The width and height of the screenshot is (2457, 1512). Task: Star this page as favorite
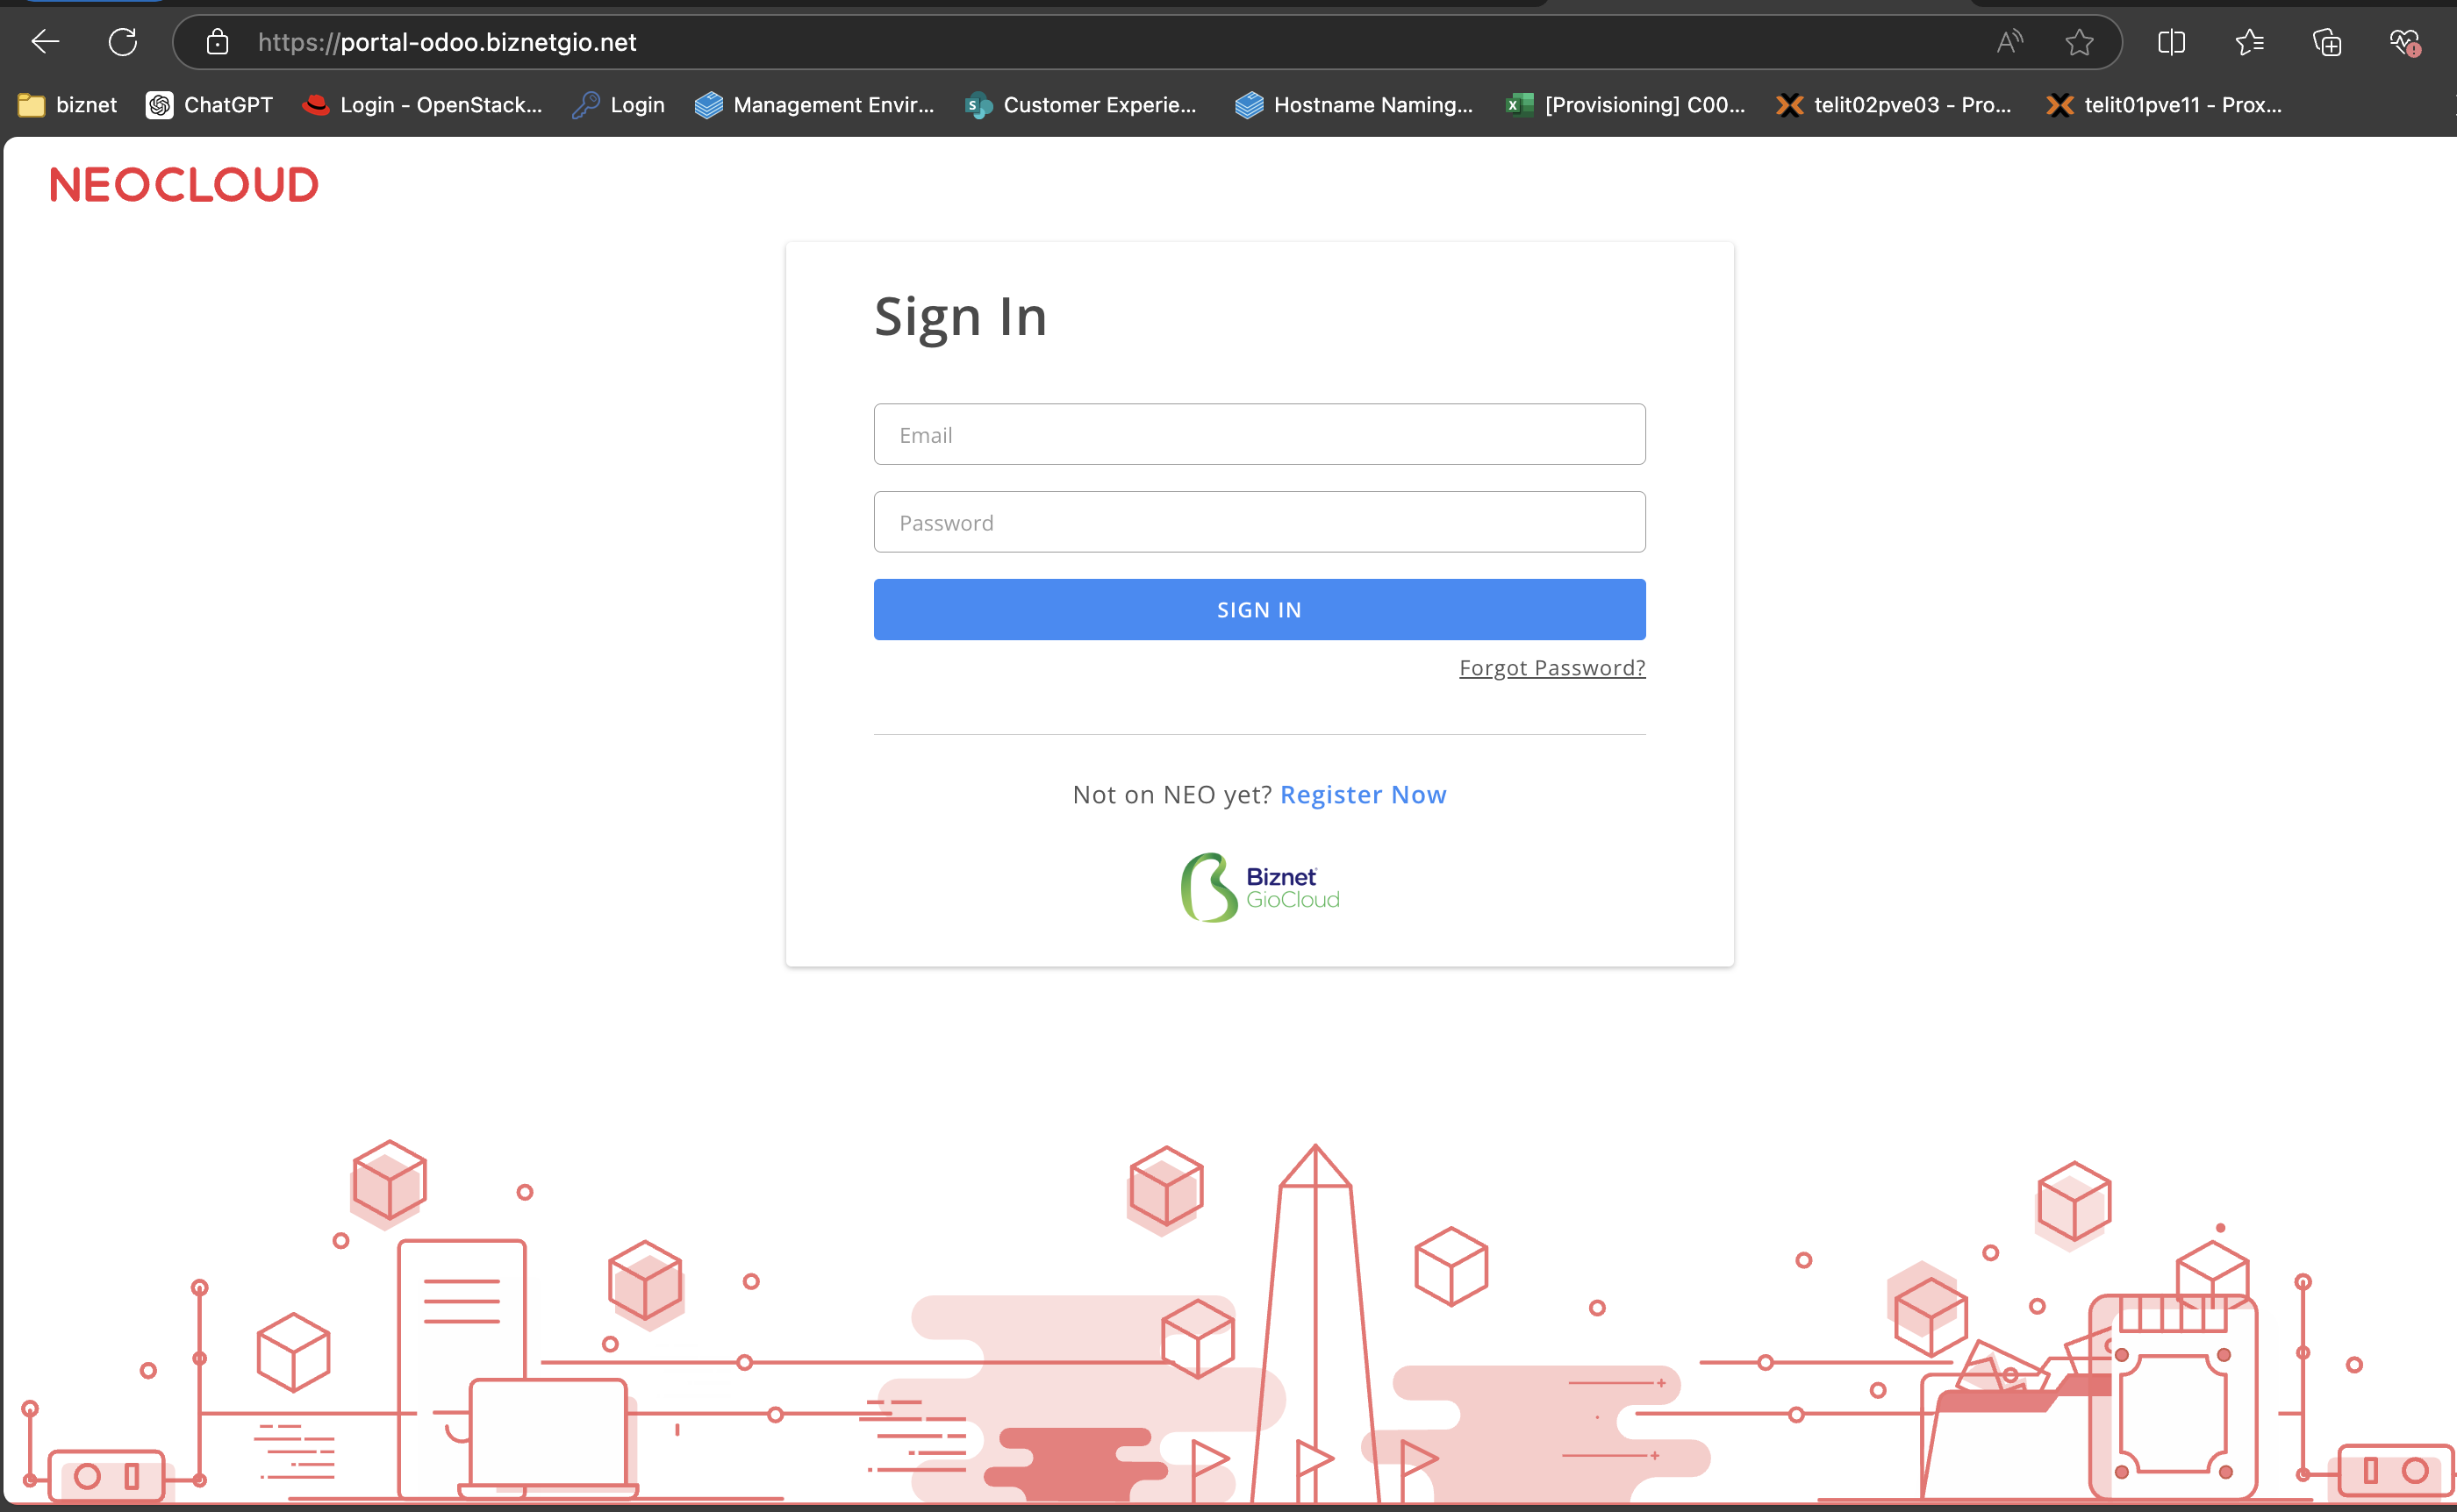[x=2079, y=42]
